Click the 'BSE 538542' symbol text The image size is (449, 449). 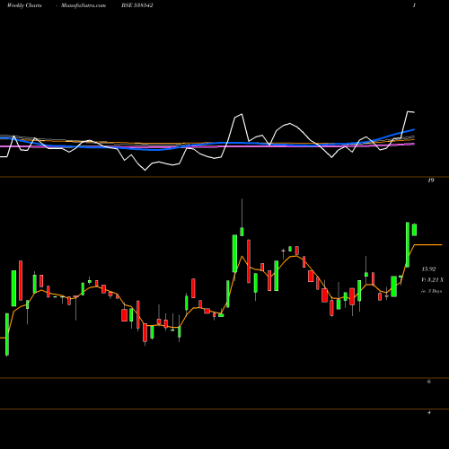pyautogui.click(x=137, y=5)
